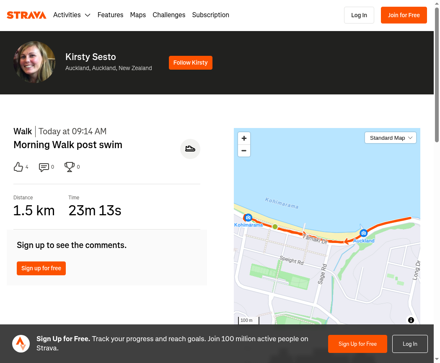The width and height of the screenshot is (440, 363).
Task: Open the Auckland camera photo marker
Action: click(363, 233)
